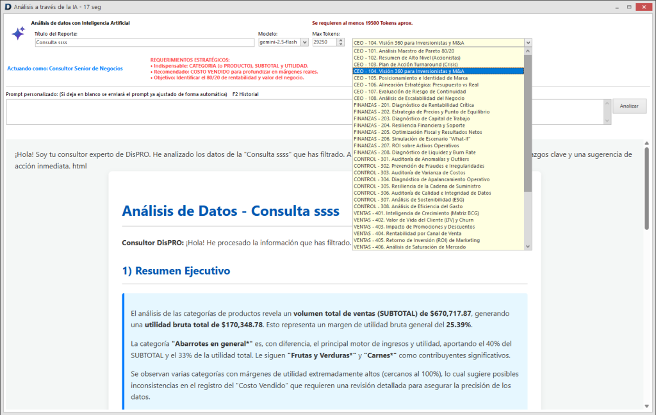Click the F2 Historial label
Image resolution: width=656 pixels, height=415 pixels.
coord(245,94)
